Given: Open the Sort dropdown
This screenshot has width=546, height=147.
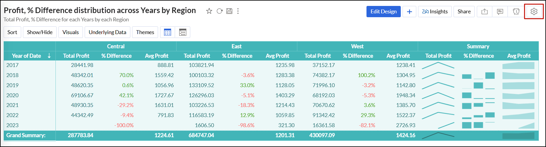Looking at the screenshot, I should 12,32.
